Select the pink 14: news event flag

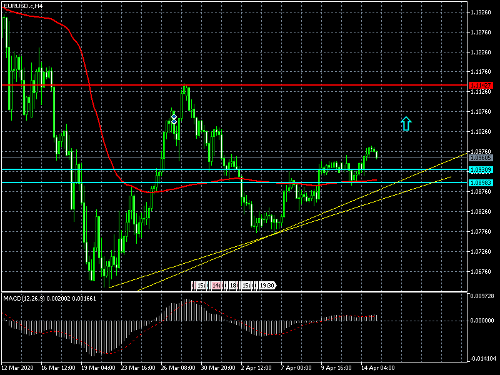216,286
